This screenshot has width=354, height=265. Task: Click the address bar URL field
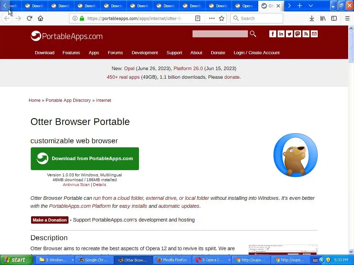pos(134,19)
